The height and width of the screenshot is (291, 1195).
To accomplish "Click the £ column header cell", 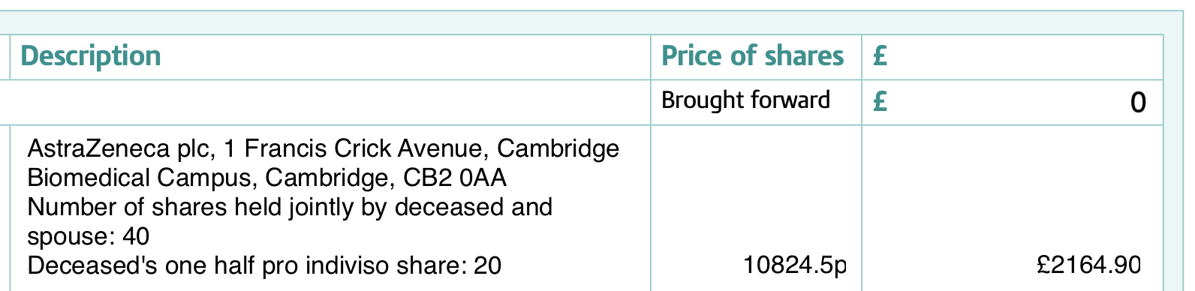I will [1013, 57].
